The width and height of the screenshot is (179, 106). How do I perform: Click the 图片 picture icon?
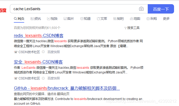[65, 18]
